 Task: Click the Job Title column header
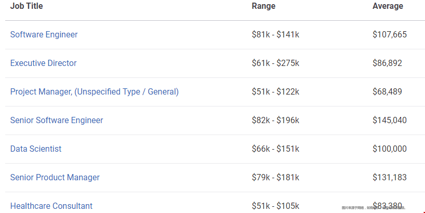(26, 6)
